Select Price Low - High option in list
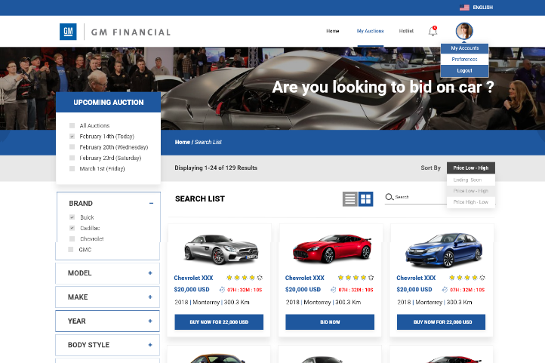This screenshot has width=545, height=363. click(470, 191)
